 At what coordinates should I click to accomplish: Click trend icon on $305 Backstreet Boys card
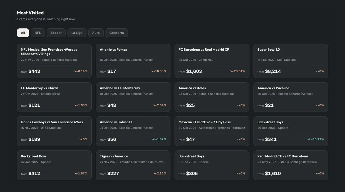[x=238, y=173]
